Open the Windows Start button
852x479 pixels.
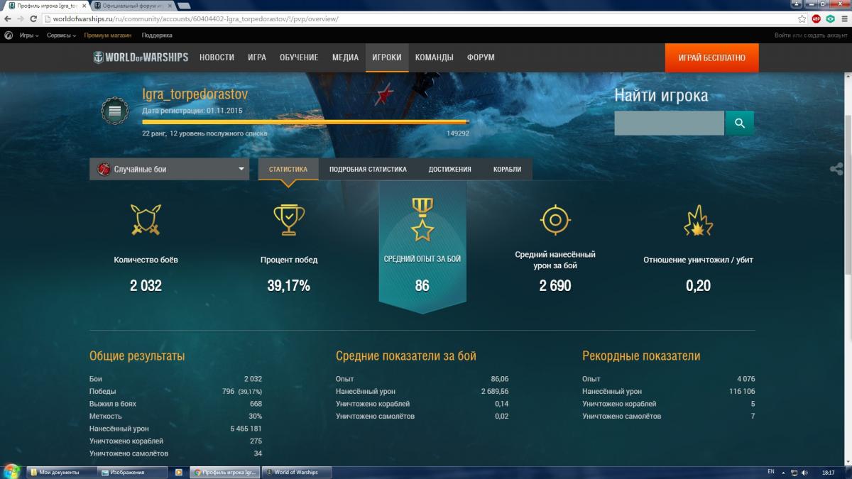[12, 471]
